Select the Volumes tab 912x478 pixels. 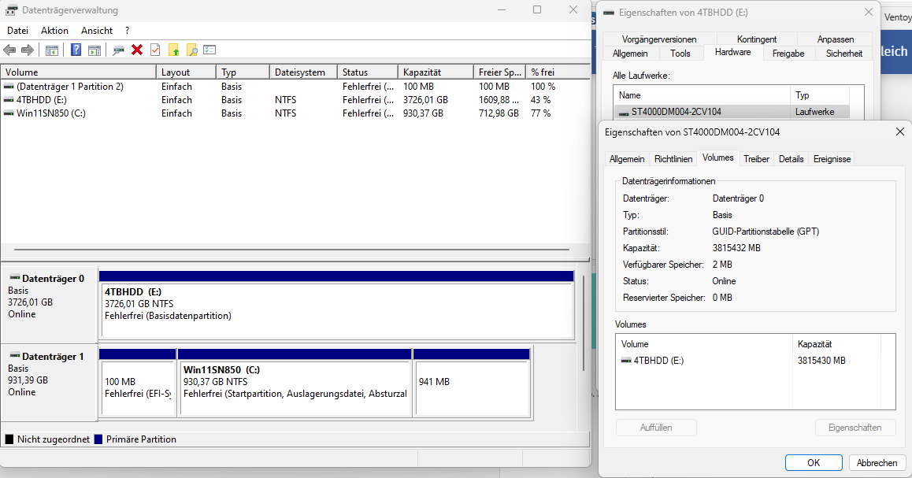(x=717, y=157)
